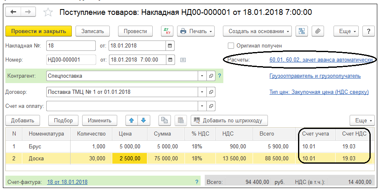Select the Брус row name cell
This screenshot has width=381, height=193.
pos(46,147)
